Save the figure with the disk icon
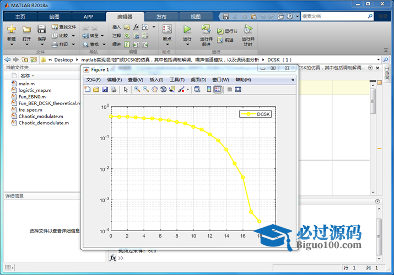This screenshot has width=394, height=275. [105, 90]
